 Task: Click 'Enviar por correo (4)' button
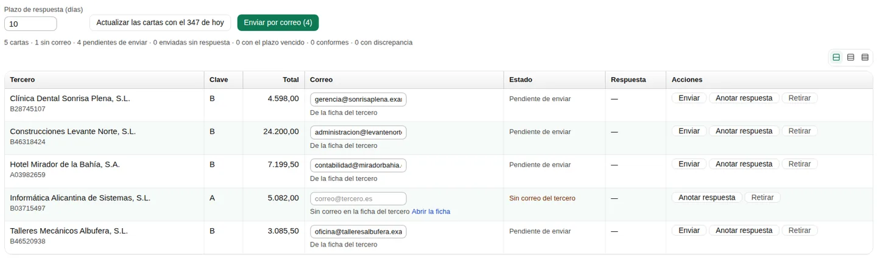pyautogui.click(x=278, y=23)
